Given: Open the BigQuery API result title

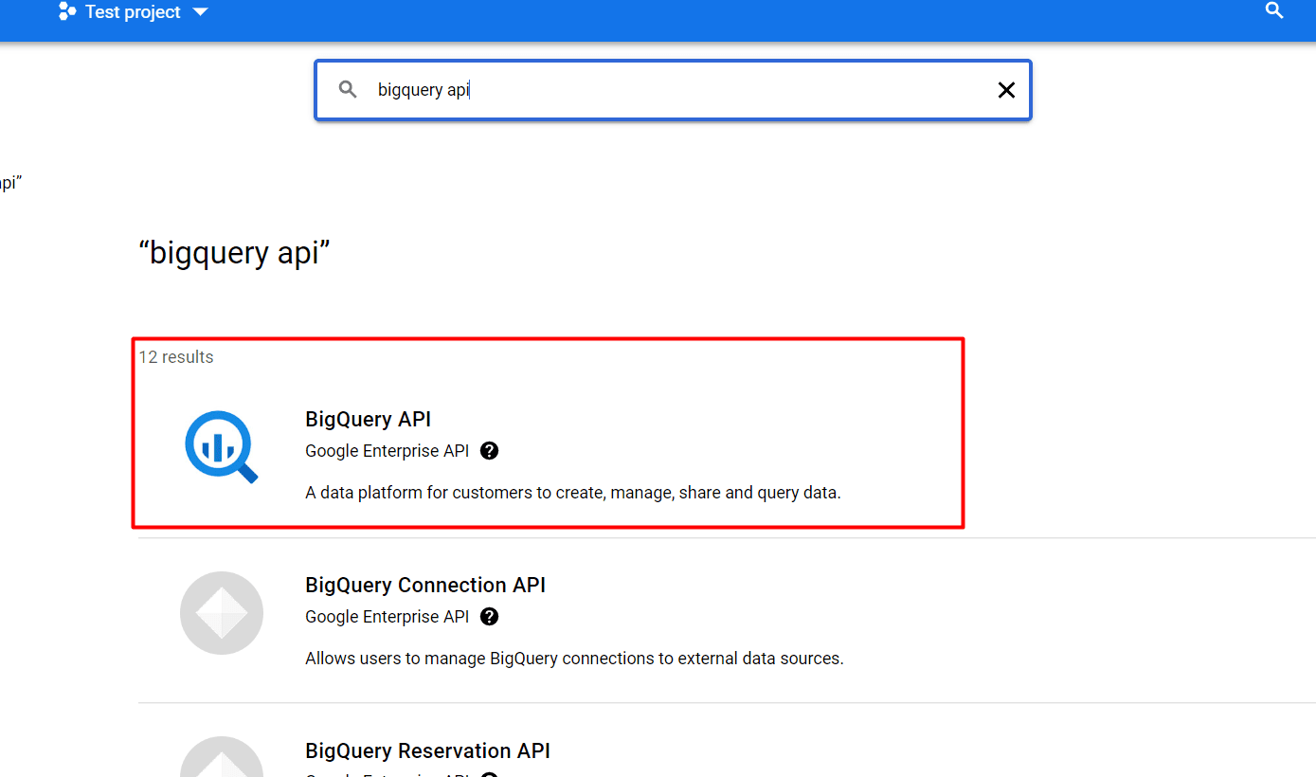Looking at the screenshot, I should pos(368,419).
